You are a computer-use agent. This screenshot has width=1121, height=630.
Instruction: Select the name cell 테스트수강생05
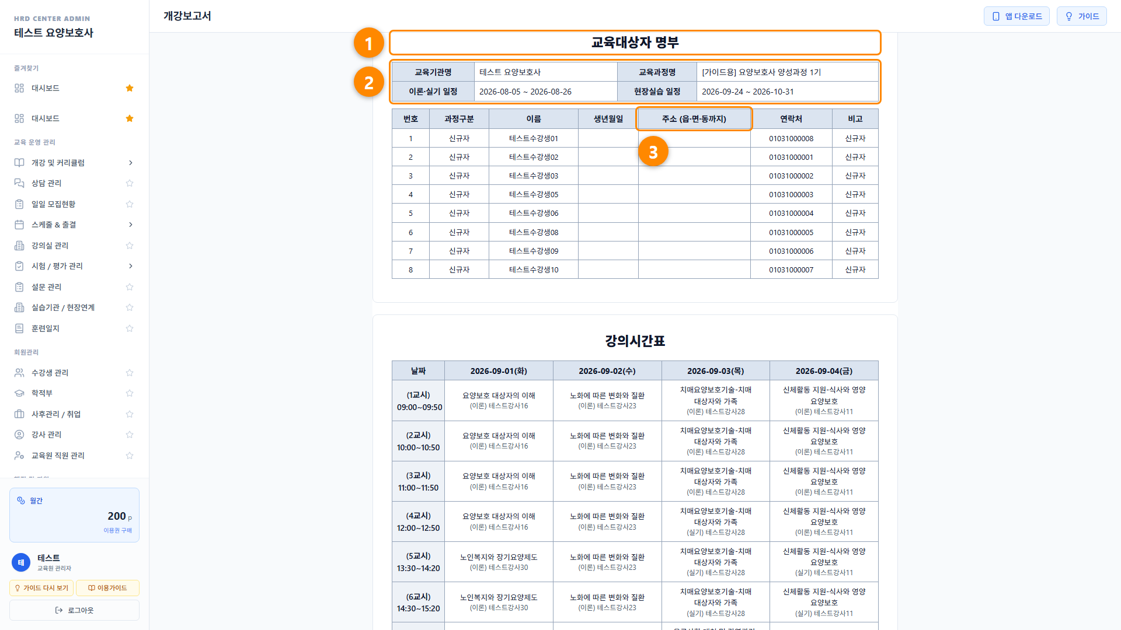pyautogui.click(x=534, y=194)
